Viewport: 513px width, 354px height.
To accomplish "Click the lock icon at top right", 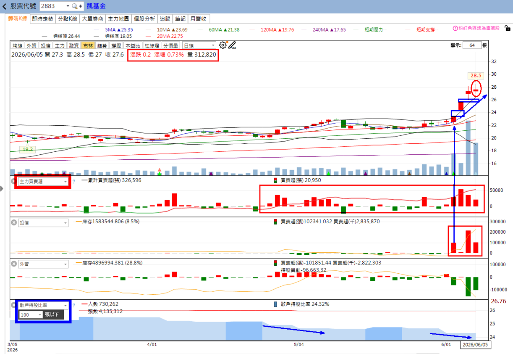I will pos(507,29).
